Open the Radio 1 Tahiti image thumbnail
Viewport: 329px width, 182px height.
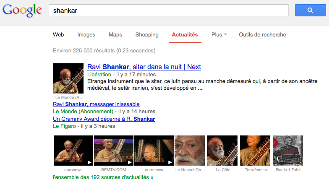[288, 151]
